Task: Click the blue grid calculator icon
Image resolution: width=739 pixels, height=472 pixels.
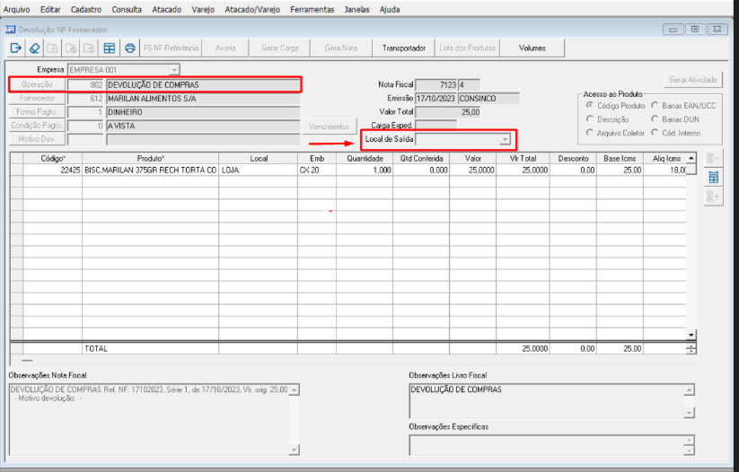Action: click(713, 177)
